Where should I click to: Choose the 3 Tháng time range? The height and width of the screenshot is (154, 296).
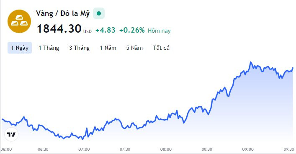point(79,48)
